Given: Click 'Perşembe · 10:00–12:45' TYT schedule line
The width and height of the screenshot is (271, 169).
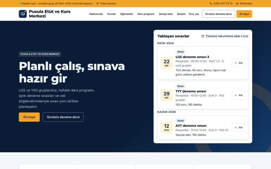Looking at the screenshot, I should click(200, 98).
